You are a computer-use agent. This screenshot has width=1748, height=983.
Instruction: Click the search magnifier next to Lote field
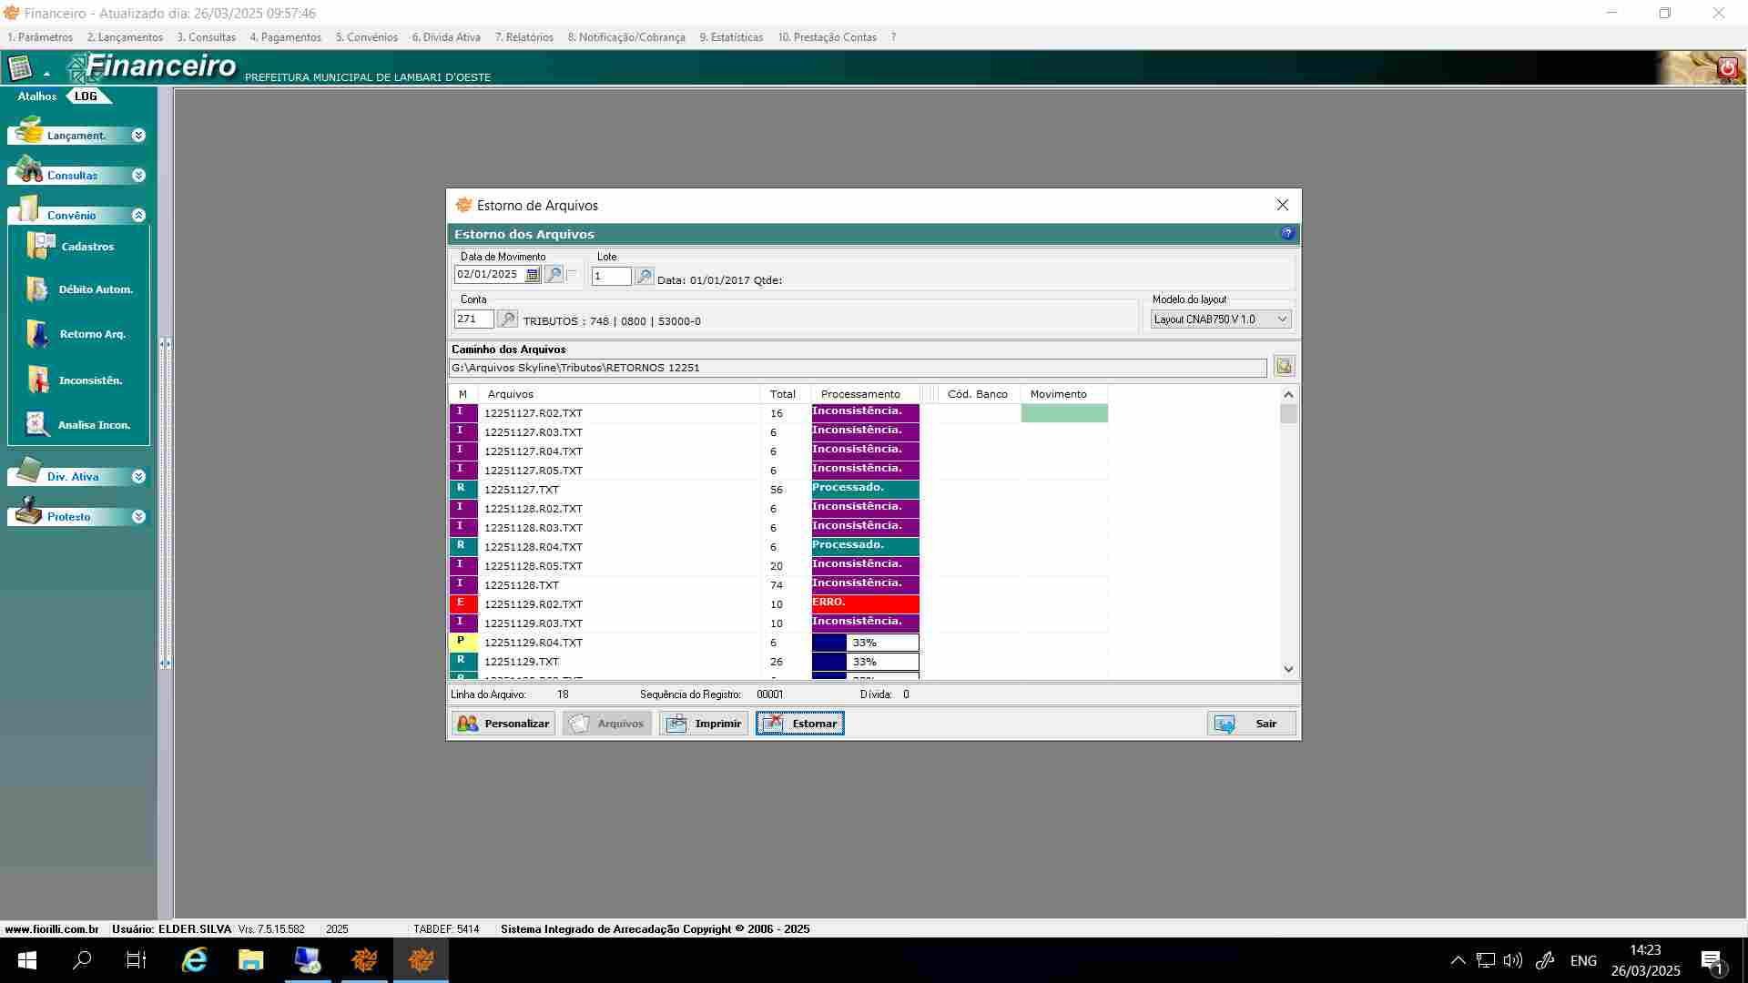644,277
